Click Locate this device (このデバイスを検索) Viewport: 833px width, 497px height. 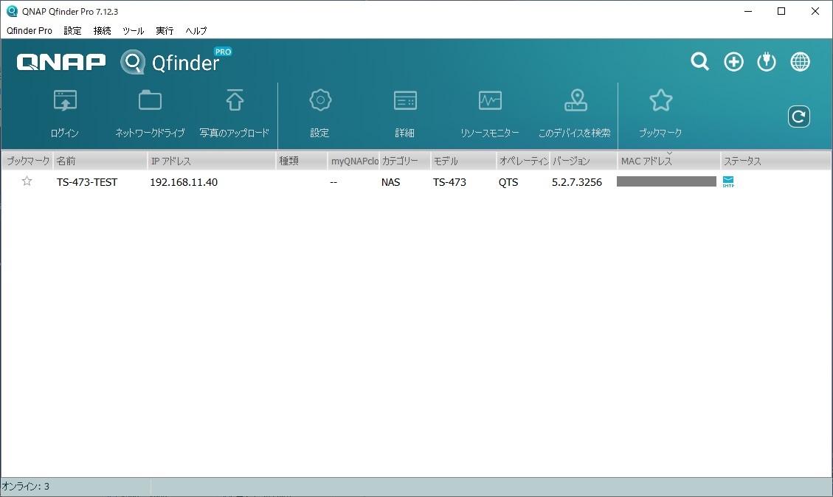coord(576,100)
